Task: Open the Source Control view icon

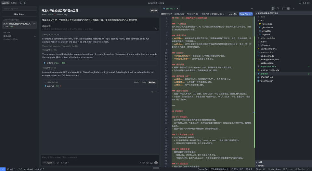Action: click(x=284, y=8)
